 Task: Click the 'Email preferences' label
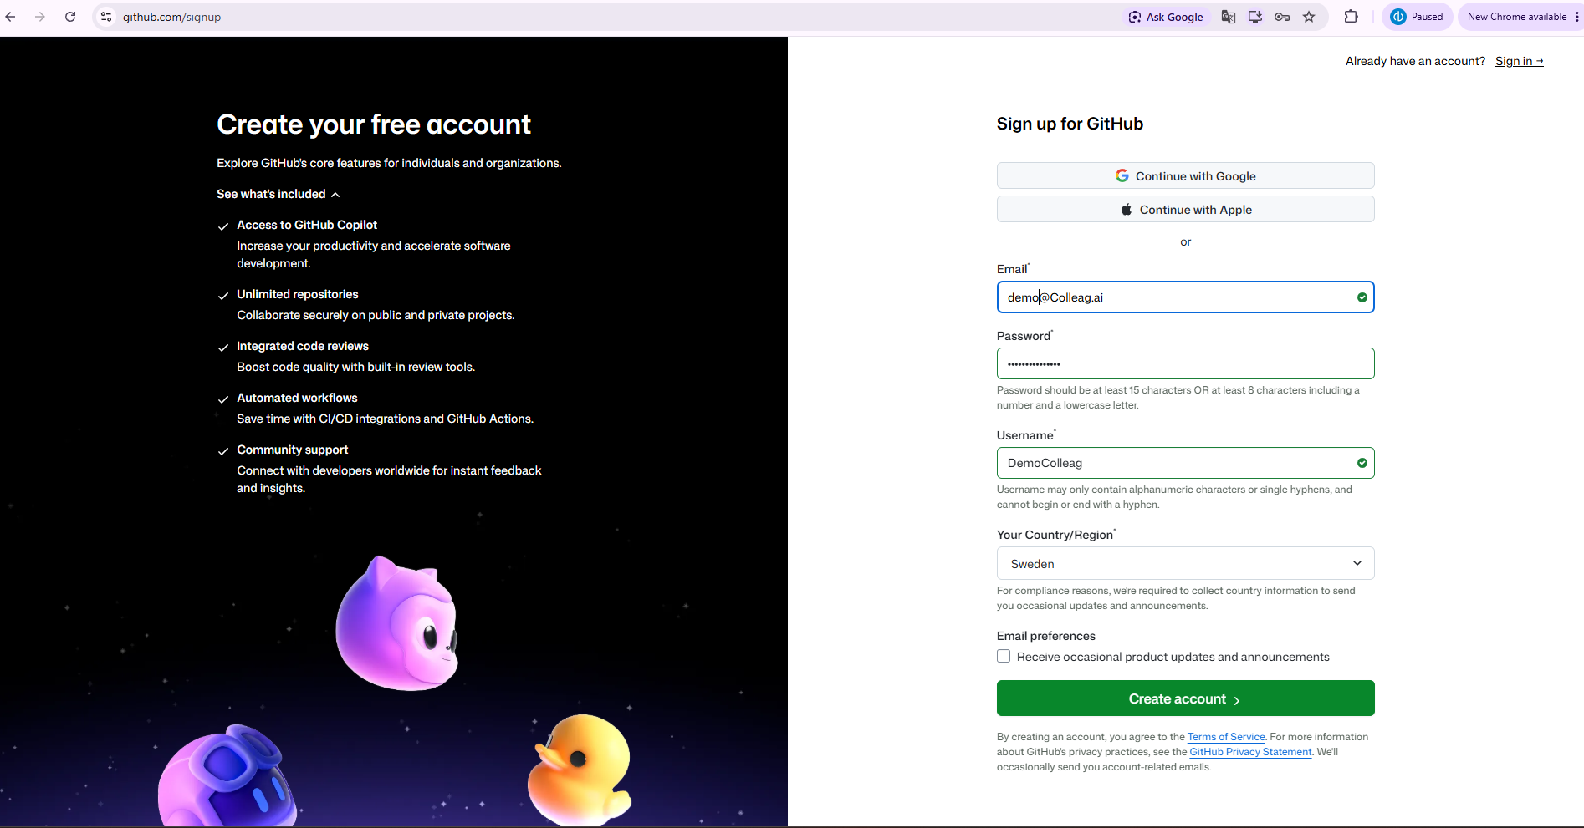click(x=1045, y=636)
